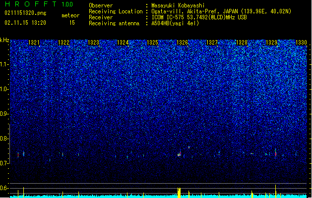
Task: Click the 1322 time axis marker
Action: tap(63, 43)
